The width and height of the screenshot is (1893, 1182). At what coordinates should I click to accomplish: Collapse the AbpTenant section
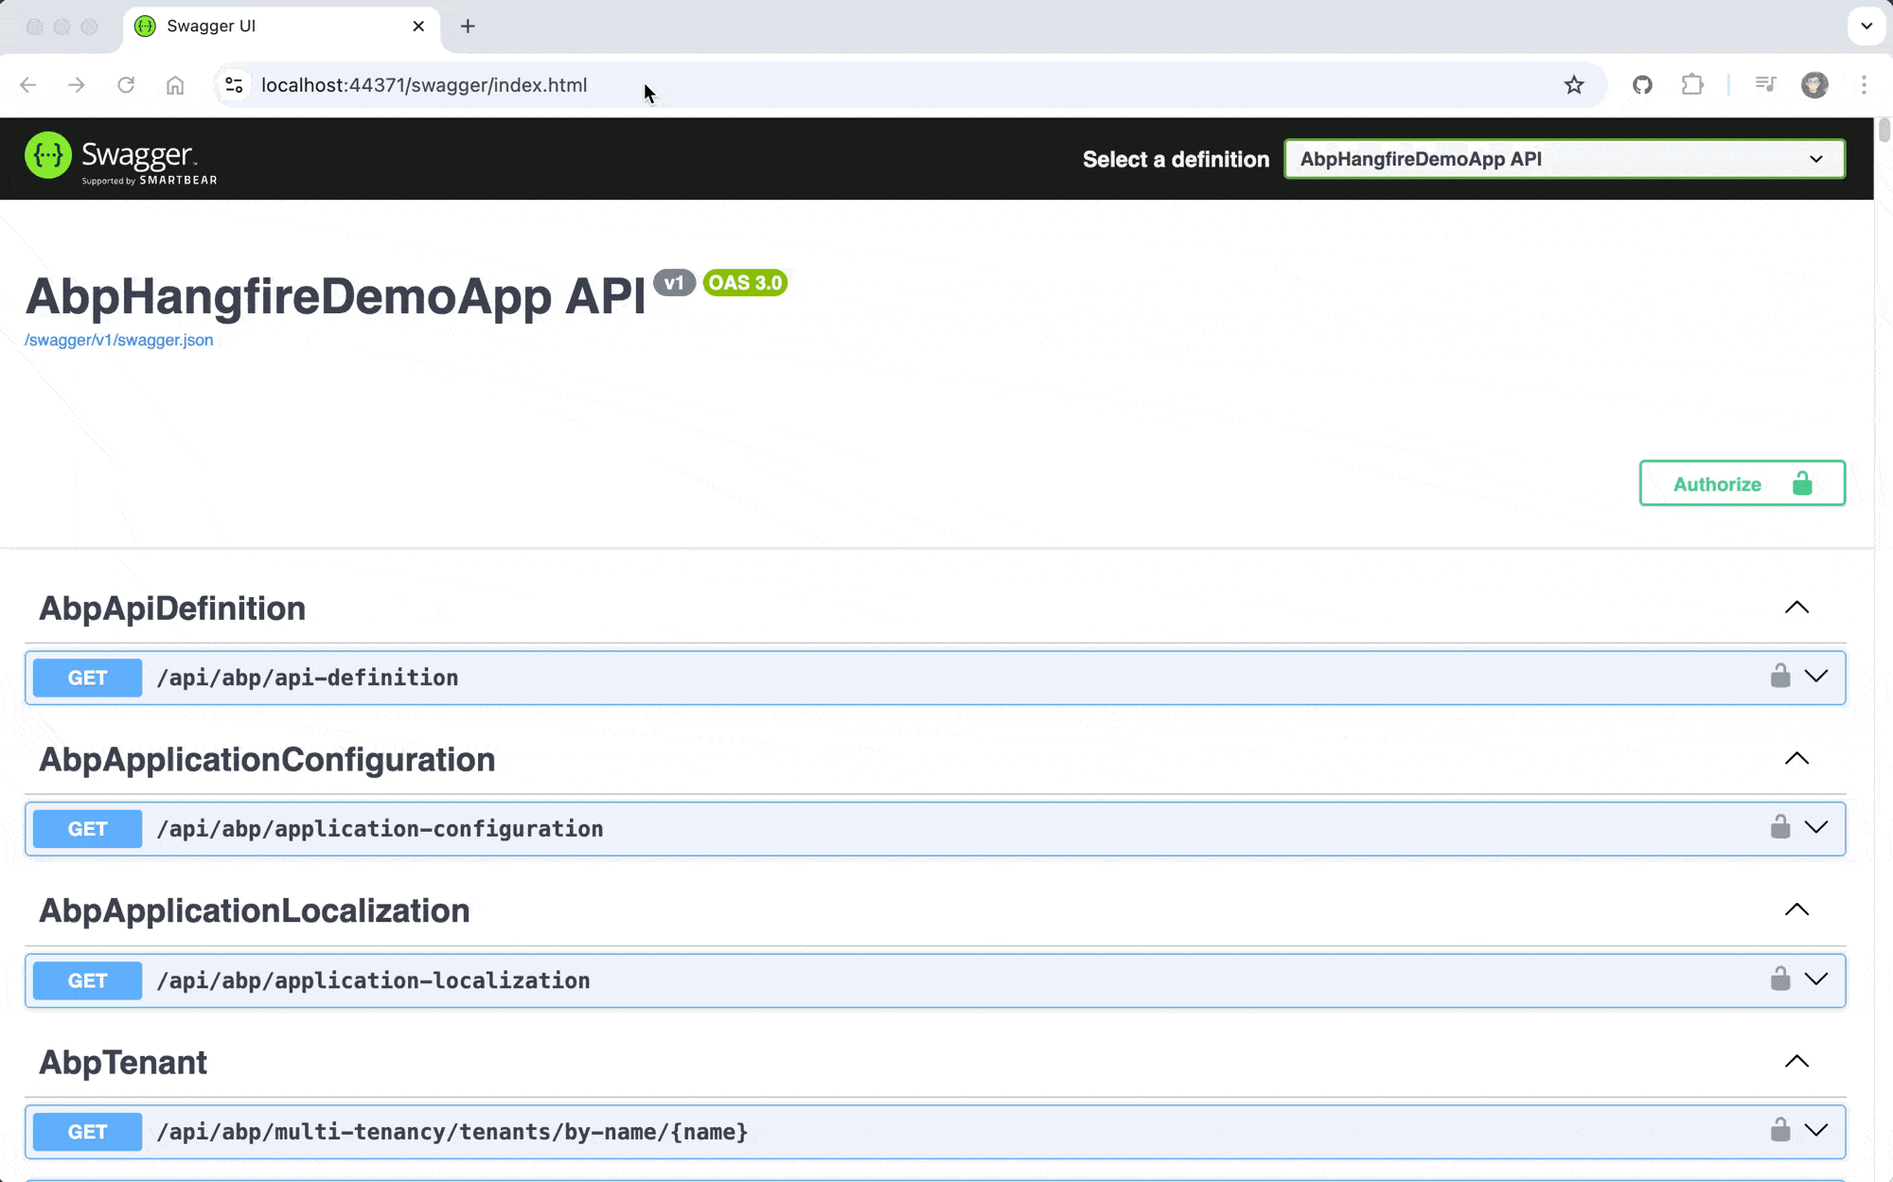coord(1796,1062)
